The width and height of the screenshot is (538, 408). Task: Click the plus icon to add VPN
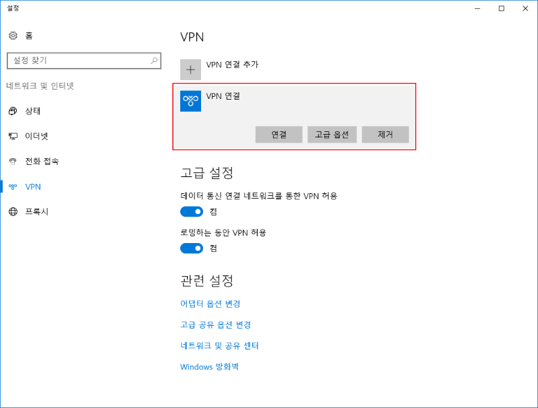(190, 69)
